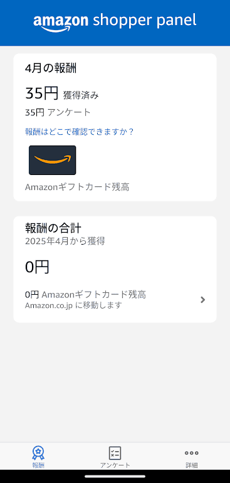Tap the 報酬の合計 heading
This screenshot has width=230, height=483.
click(53, 228)
